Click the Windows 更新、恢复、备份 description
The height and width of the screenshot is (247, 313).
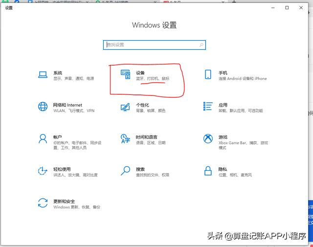coord(77,207)
